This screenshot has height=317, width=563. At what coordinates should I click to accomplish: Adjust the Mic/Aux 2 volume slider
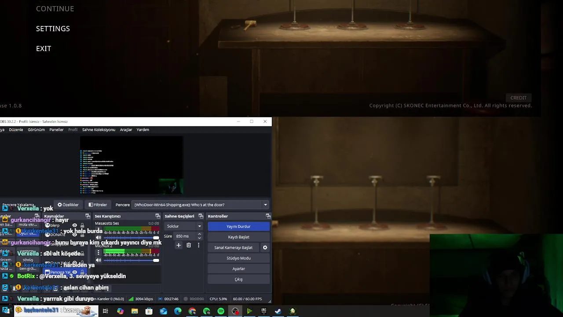point(132,260)
